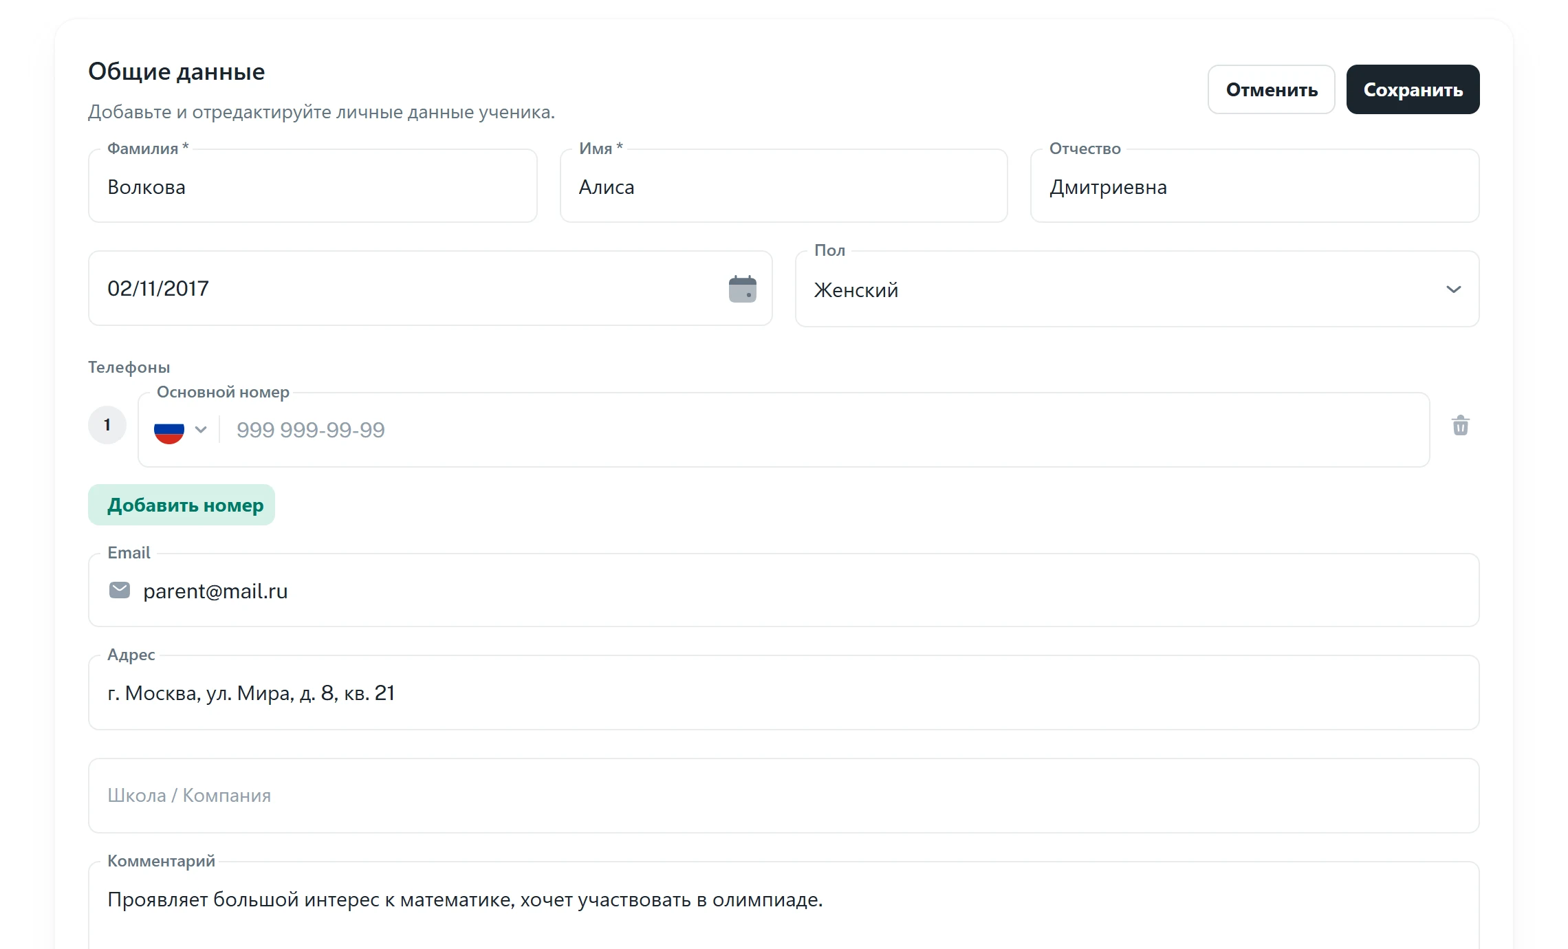The height and width of the screenshot is (949, 1568).
Task: Click the Сохранить button
Action: click(1413, 89)
